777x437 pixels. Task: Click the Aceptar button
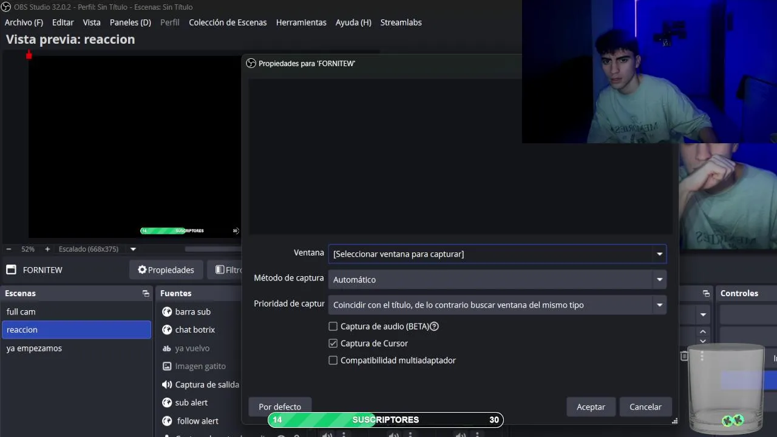pyautogui.click(x=591, y=407)
